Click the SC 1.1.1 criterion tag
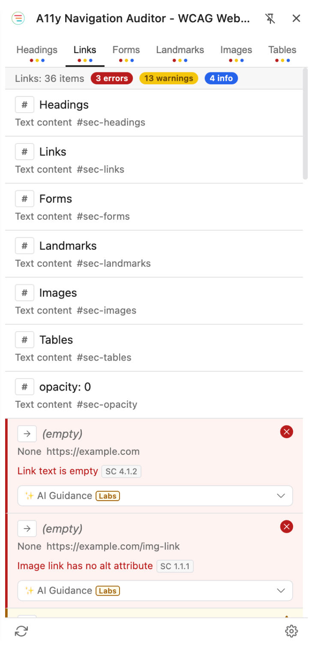 click(175, 566)
